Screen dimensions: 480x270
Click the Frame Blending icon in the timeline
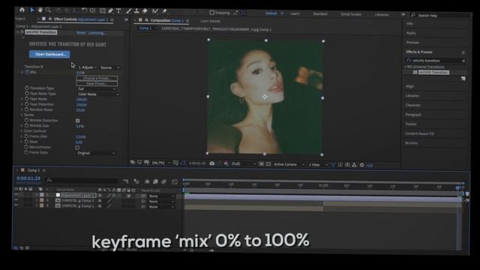[155, 181]
